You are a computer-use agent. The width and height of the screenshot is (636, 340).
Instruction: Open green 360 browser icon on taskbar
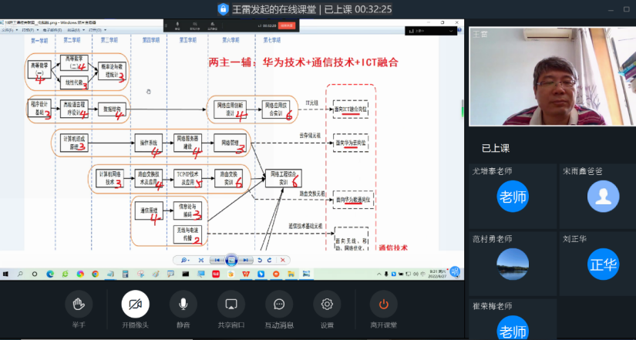coord(65,274)
